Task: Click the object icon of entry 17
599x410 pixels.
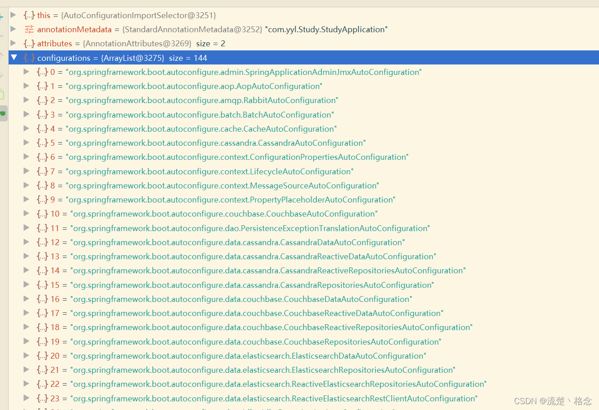Action: (42, 313)
